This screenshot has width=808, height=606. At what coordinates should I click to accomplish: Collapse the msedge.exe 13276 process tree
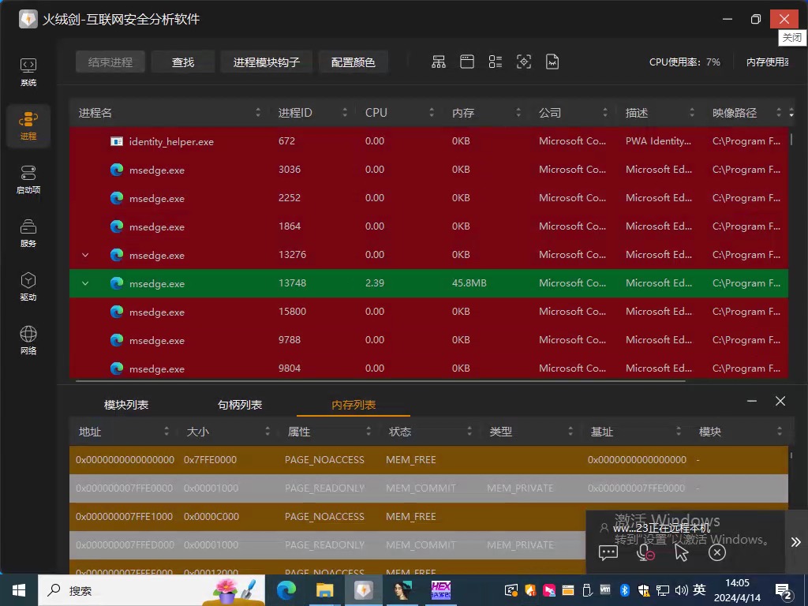(85, 255)
